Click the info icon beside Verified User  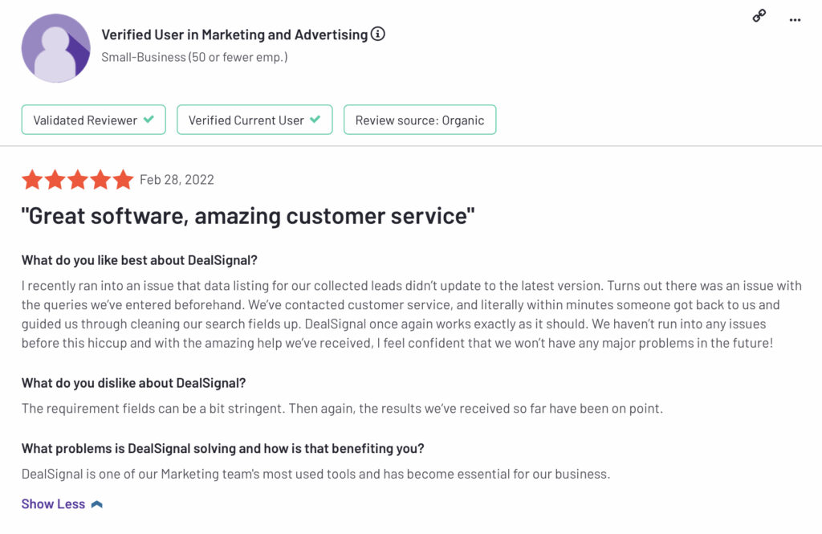(x=377, y=34)
